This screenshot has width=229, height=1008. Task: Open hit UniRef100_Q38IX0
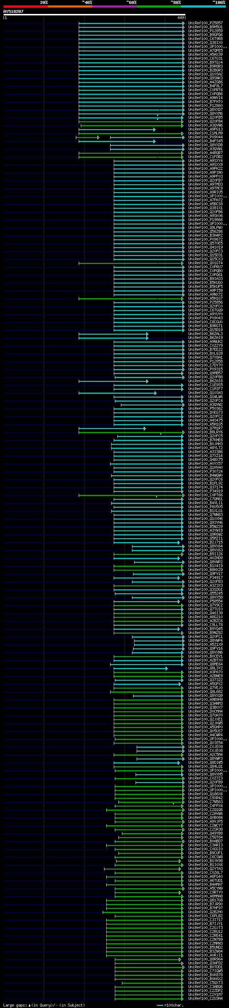(x=205, y=43)
